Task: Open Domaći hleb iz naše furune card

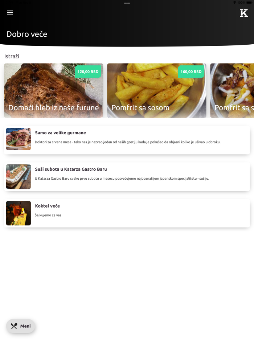Action: [x=54, y=91]
